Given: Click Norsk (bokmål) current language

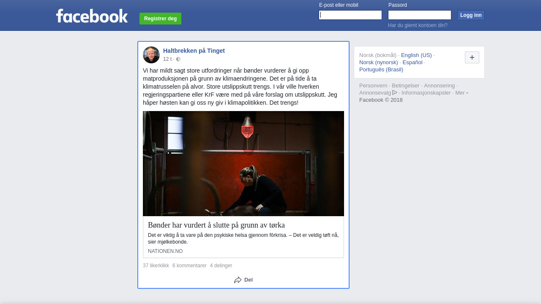Looking at the screenshot, I should (x=378, y=55).
